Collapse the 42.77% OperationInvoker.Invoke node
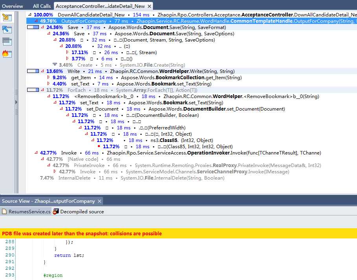 [36, 153]
